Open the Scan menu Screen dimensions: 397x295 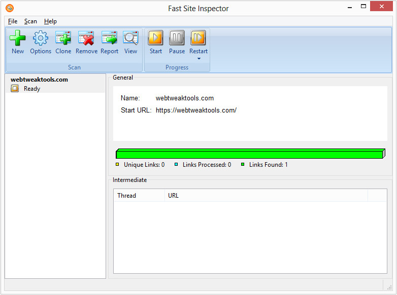[x=30, y=21]
